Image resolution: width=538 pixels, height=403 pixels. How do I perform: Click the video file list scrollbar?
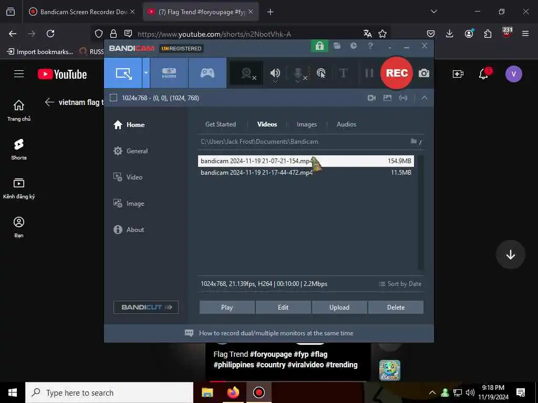tap(421, 213)
